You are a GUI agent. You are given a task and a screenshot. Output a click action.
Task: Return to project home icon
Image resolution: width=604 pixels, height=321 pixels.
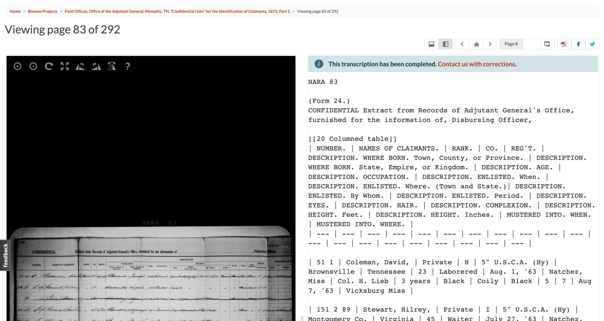point(476,44)
